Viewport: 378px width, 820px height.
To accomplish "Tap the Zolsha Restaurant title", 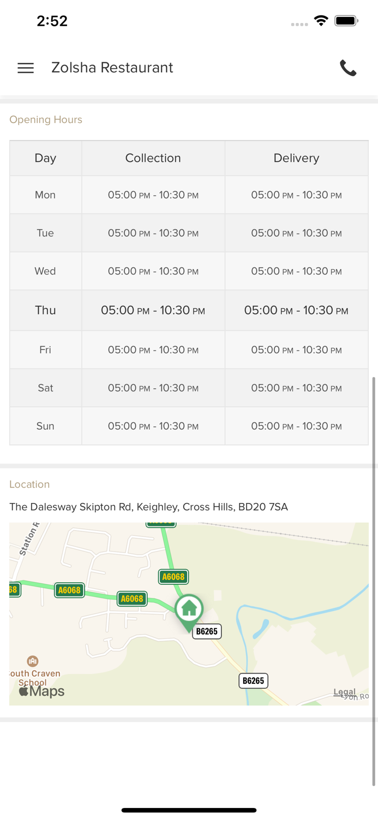I will coord(112,68).
